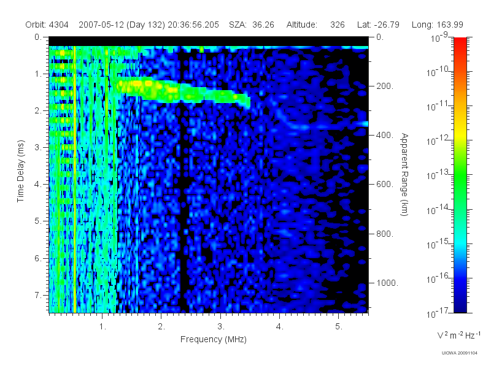Click the '2.' time delay tick label
Screen dimensions: 491x368
click(x=38, y=111)
